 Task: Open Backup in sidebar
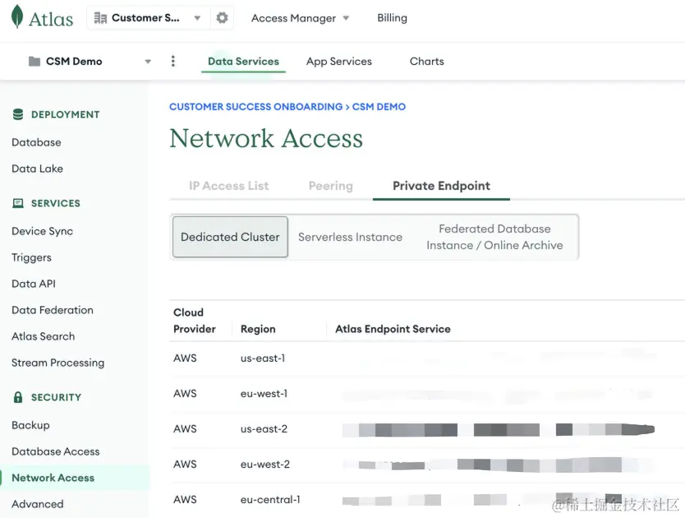[x=30, y=425]
